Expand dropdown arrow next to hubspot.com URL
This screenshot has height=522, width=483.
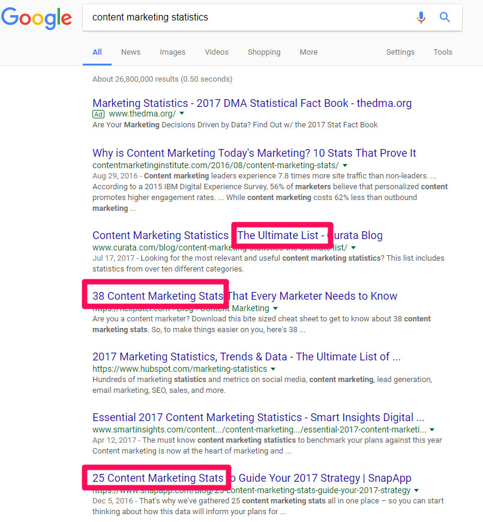273,369
